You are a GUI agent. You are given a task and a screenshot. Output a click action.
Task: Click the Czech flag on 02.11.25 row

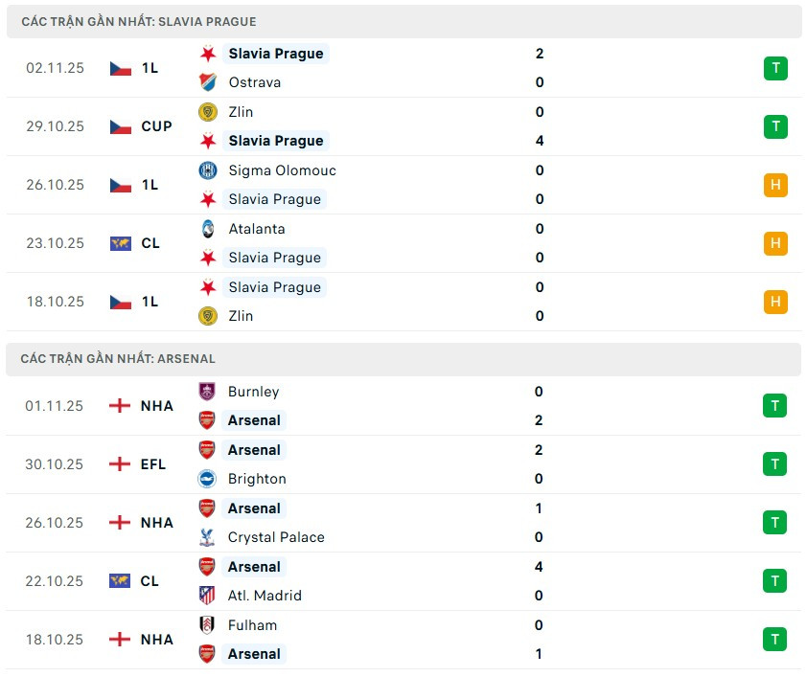[120, 68]
